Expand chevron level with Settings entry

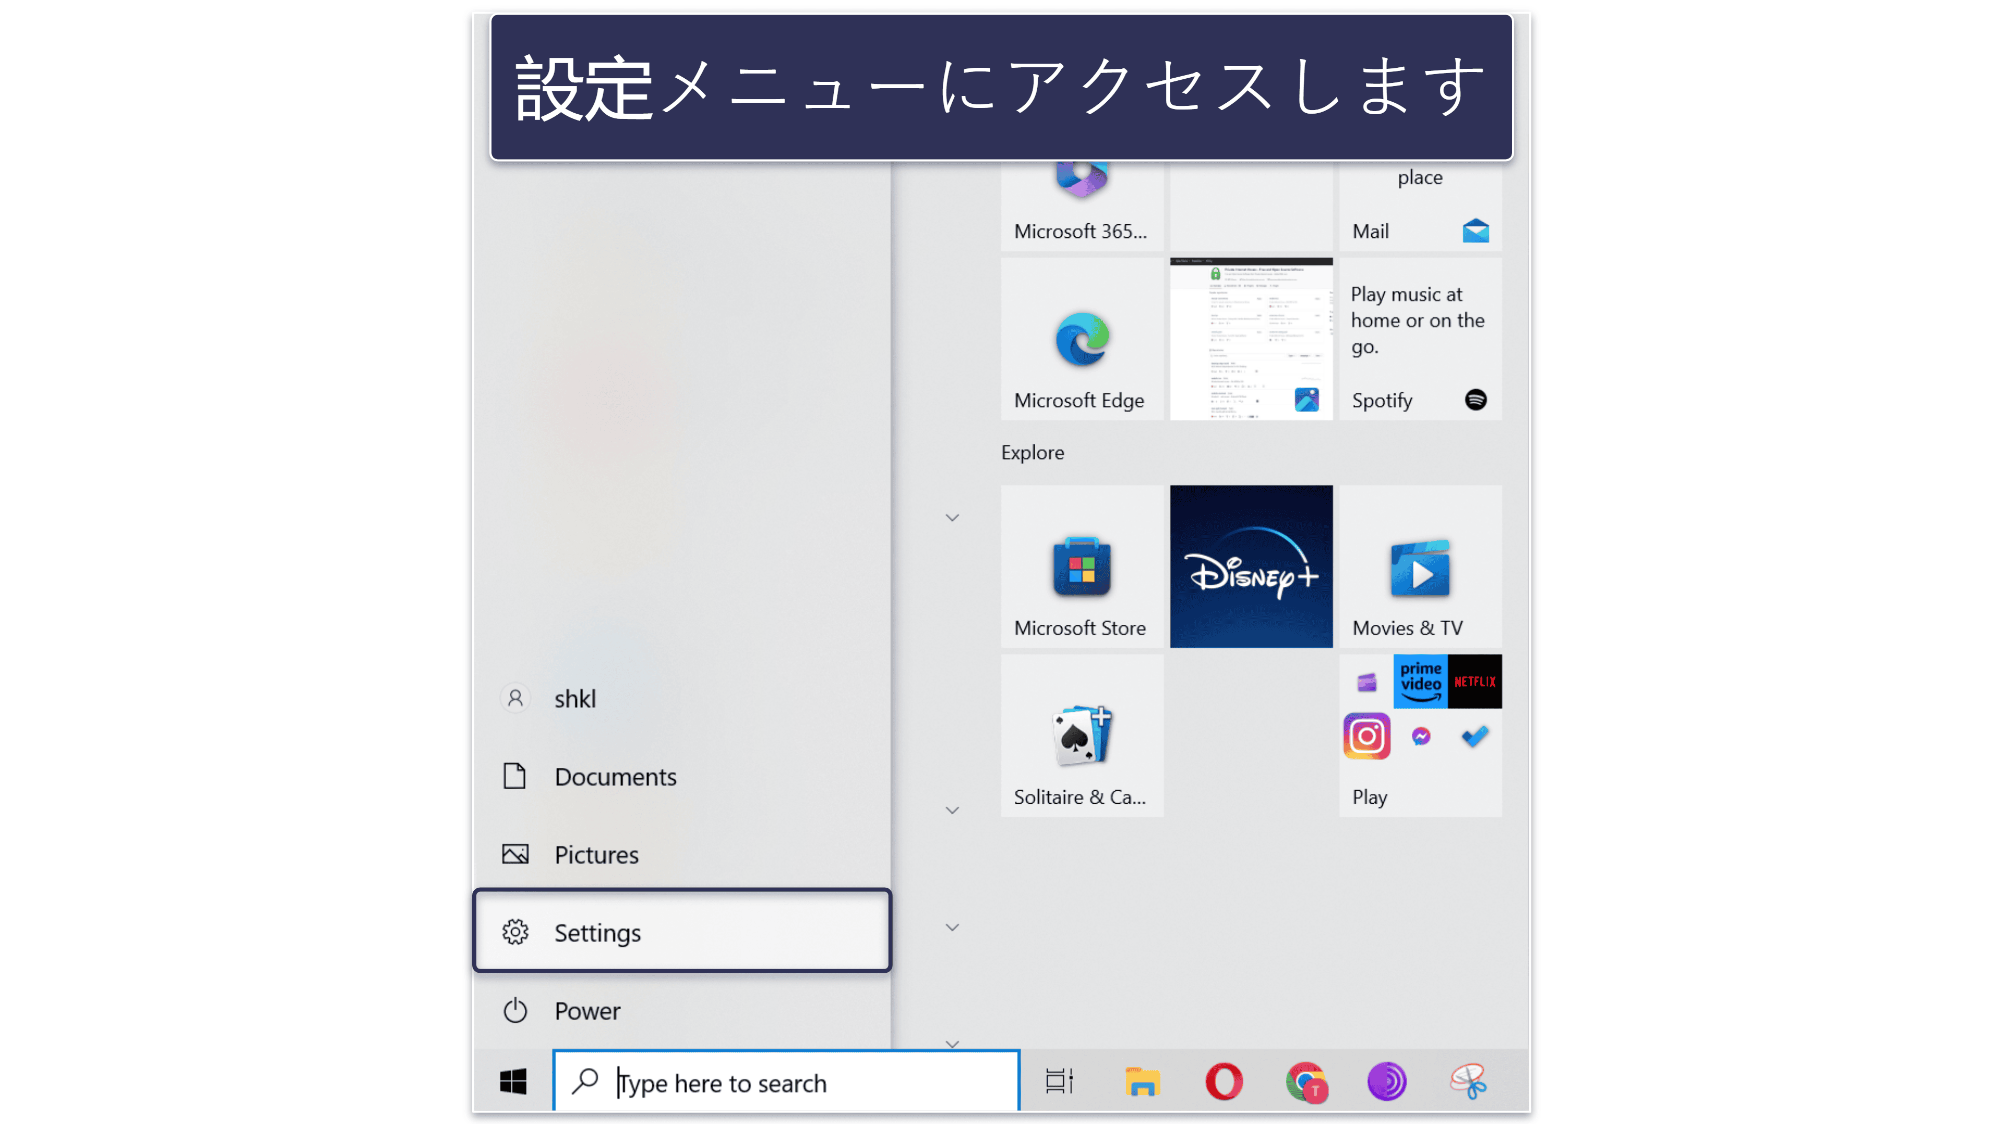pyautogui.click(x=952, y=926)
